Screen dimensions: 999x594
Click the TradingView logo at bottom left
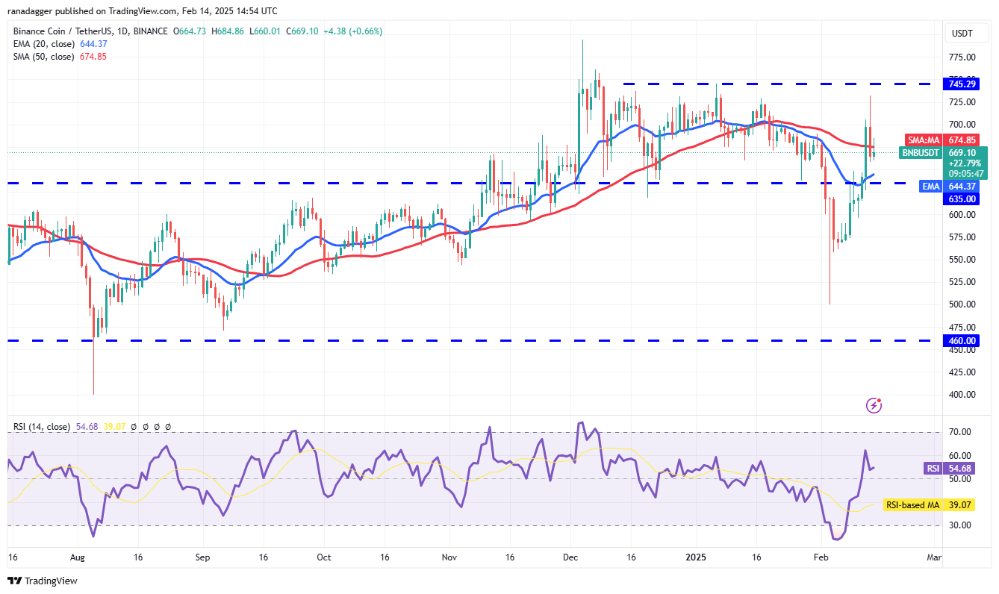coord(40,579)
